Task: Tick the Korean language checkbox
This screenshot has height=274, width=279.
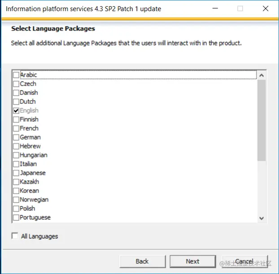Action: (x=16, y=191)
